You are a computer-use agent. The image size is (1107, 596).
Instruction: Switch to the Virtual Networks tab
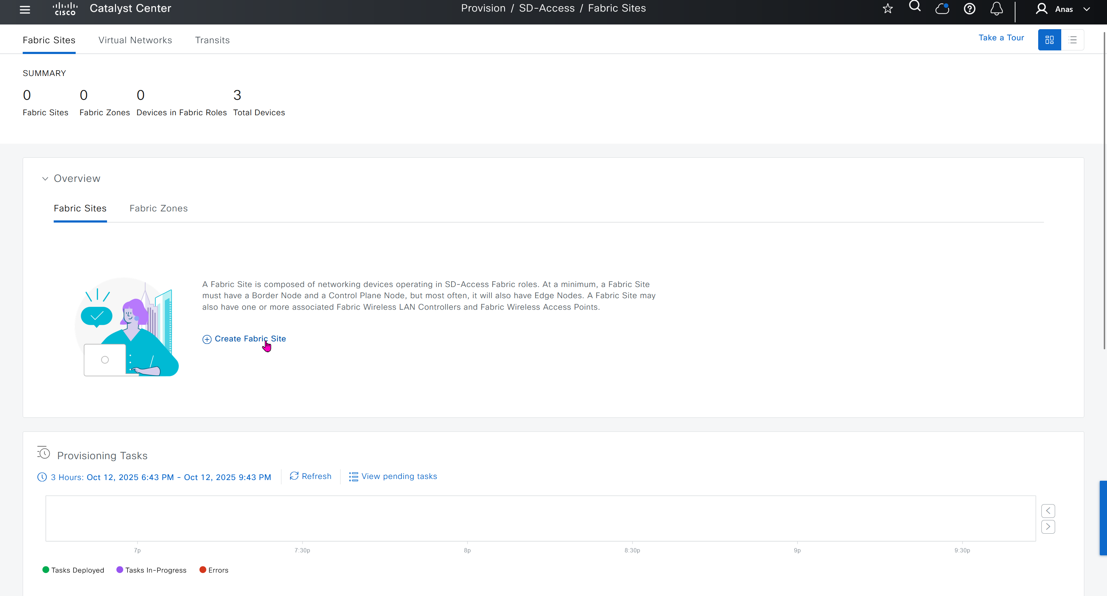click(135, 40)
